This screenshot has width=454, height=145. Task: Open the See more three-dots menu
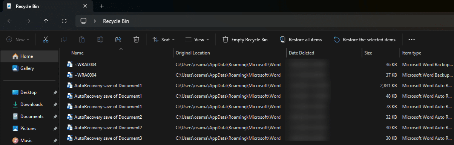[x=411, y=39]
